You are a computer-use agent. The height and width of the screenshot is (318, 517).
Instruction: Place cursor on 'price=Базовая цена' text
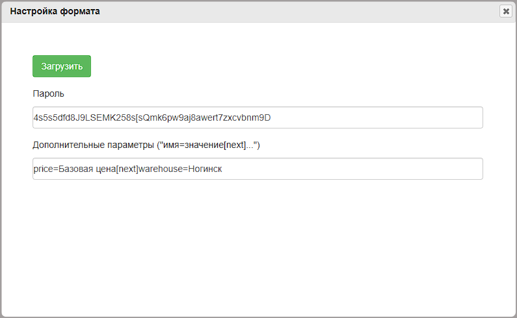coord(73,169)
